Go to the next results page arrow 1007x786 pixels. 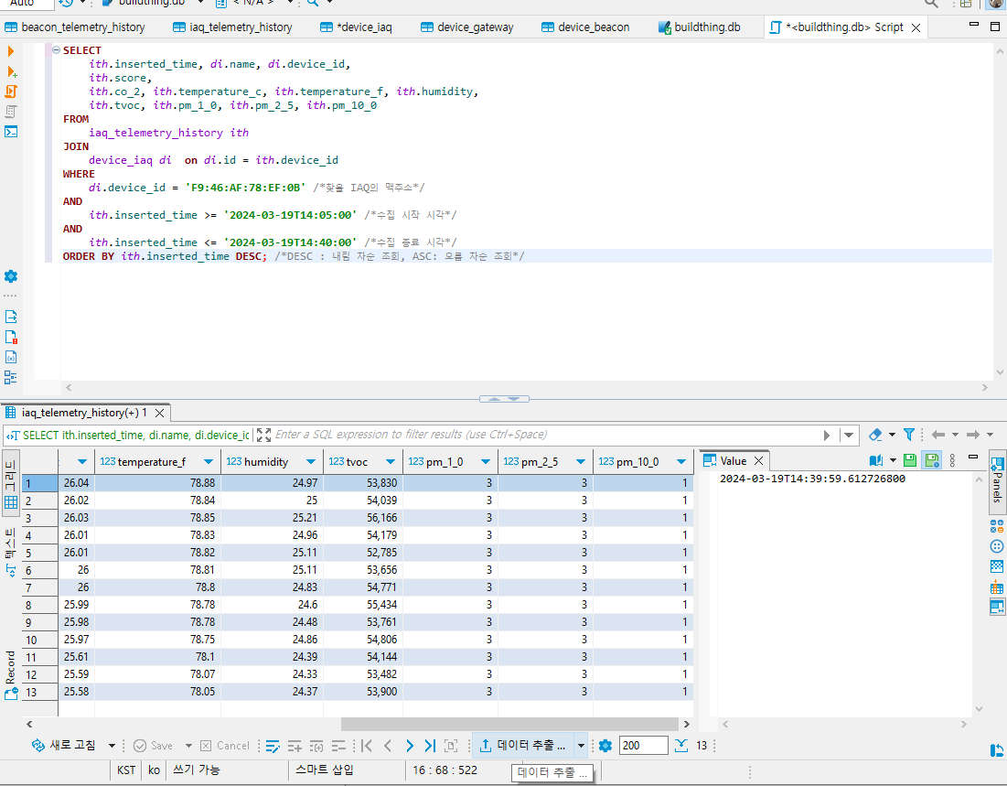(x=409, y=746)
